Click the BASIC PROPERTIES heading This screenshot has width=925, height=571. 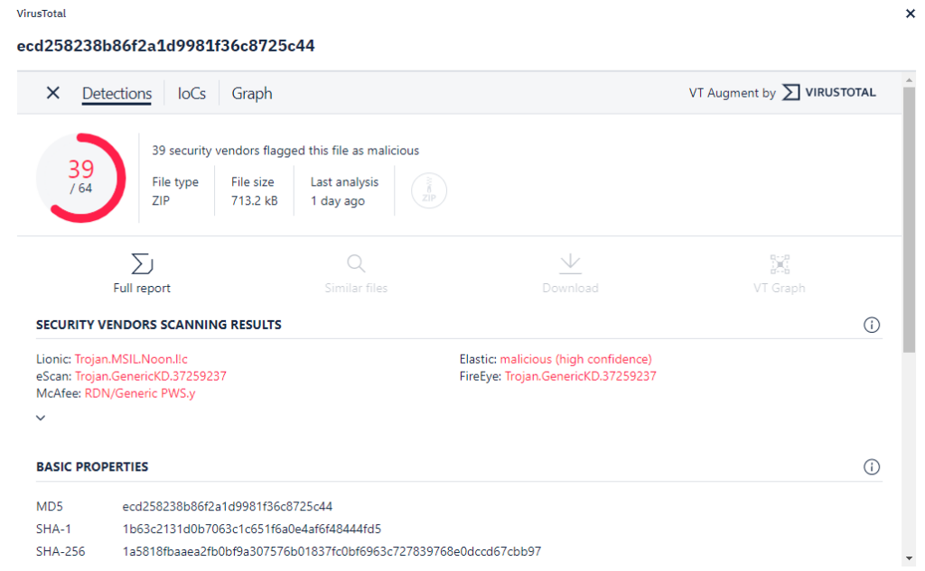pos(92,466)
